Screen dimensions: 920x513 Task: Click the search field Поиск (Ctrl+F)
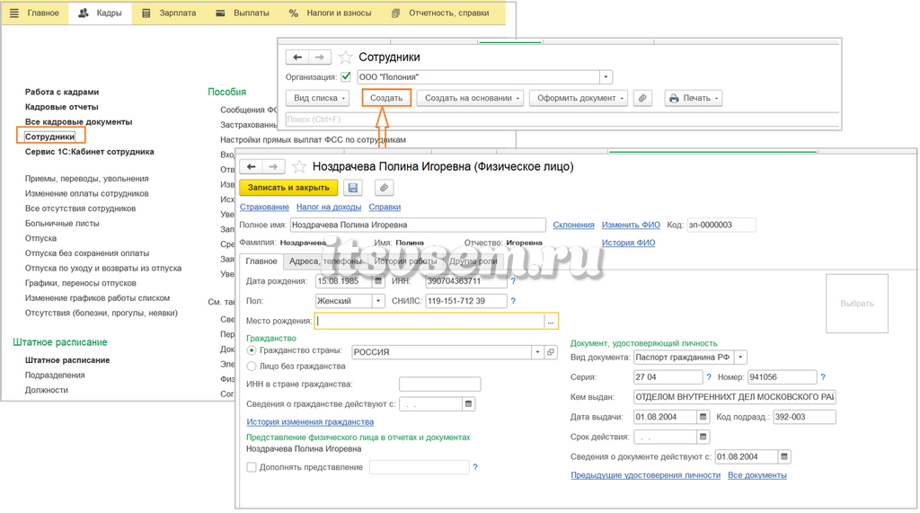point(562,119)
